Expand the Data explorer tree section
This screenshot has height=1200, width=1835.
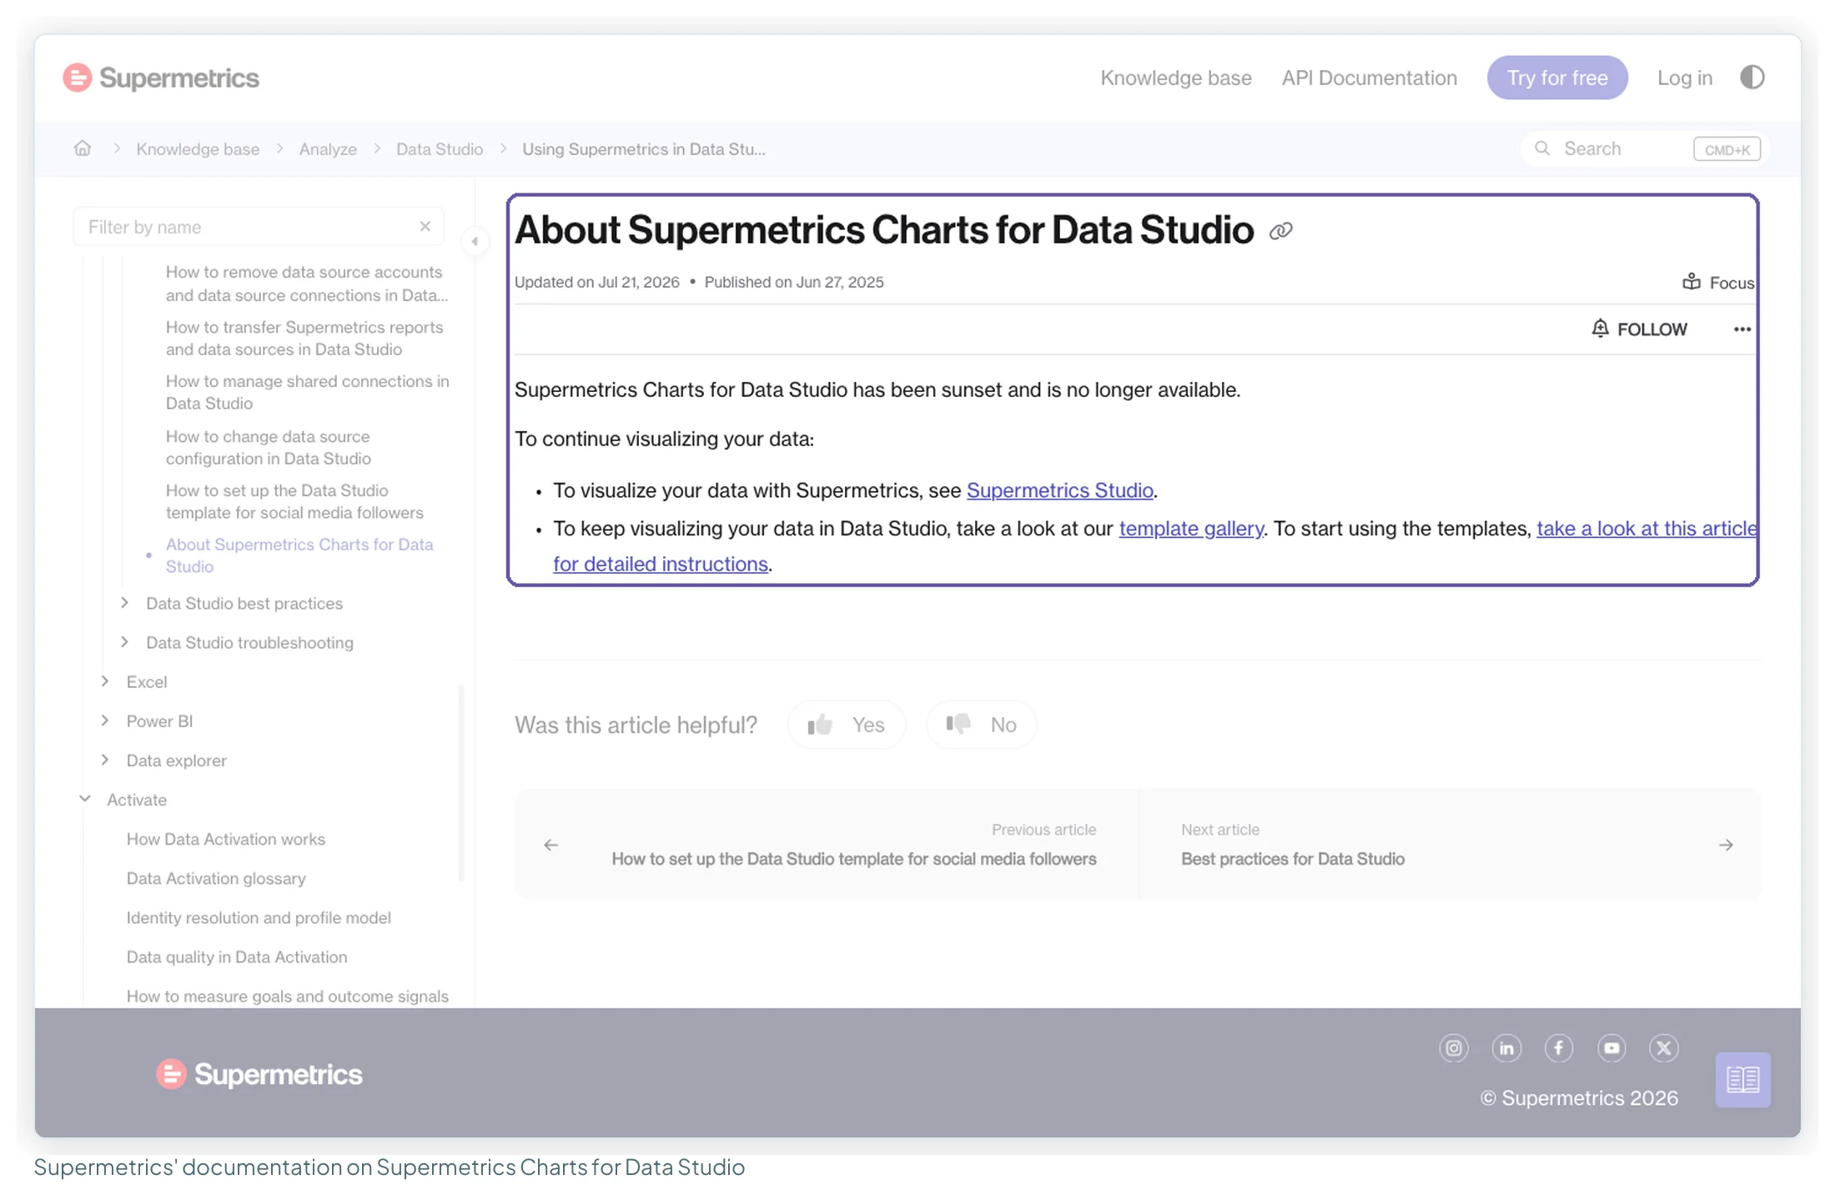pos(105,759)
